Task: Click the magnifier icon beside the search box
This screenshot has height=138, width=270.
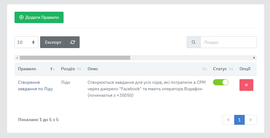Action: (x=193, y=43)
